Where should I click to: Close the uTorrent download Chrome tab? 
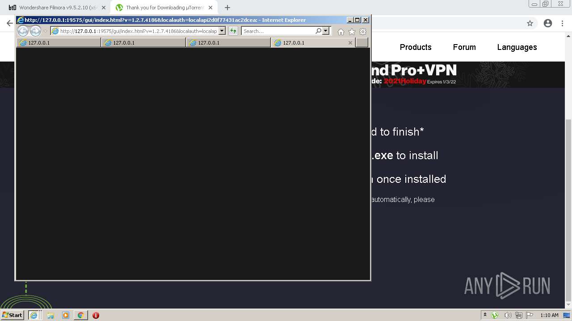[x=211, y=8]
